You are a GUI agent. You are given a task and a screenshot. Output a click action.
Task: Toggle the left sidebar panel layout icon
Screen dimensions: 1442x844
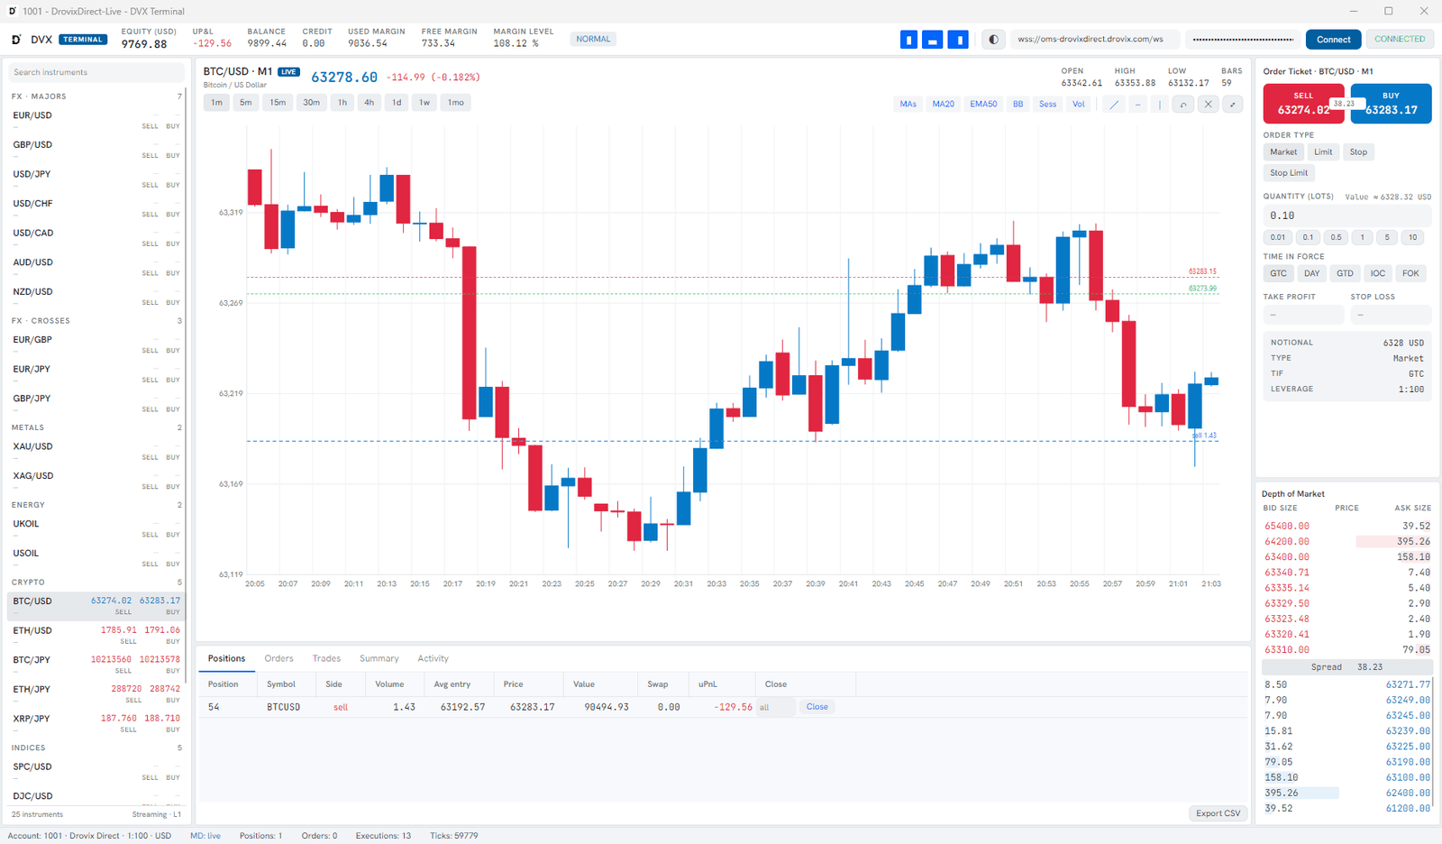click(x=908, y=40)
